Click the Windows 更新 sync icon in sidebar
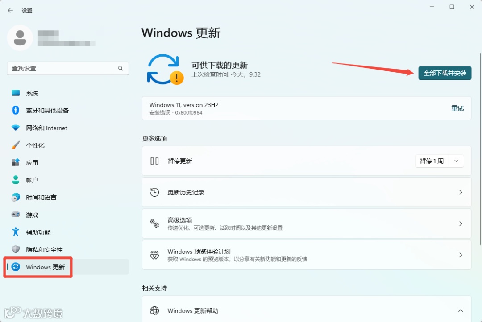Screen dimensions: 482x322 pos(16,267)
